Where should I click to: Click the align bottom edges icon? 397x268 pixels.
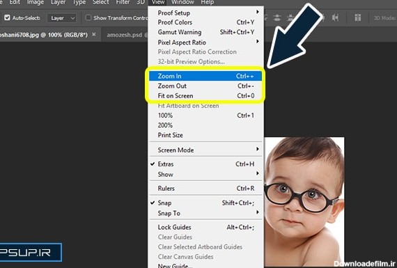[x=290, y=17]
